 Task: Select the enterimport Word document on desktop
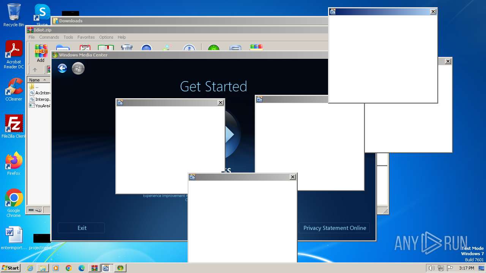[x=14, y=238]
